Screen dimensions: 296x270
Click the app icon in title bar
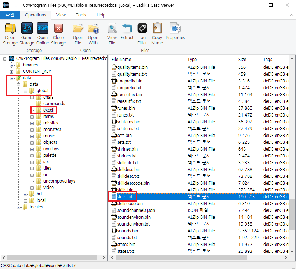[x=6, y=5]
